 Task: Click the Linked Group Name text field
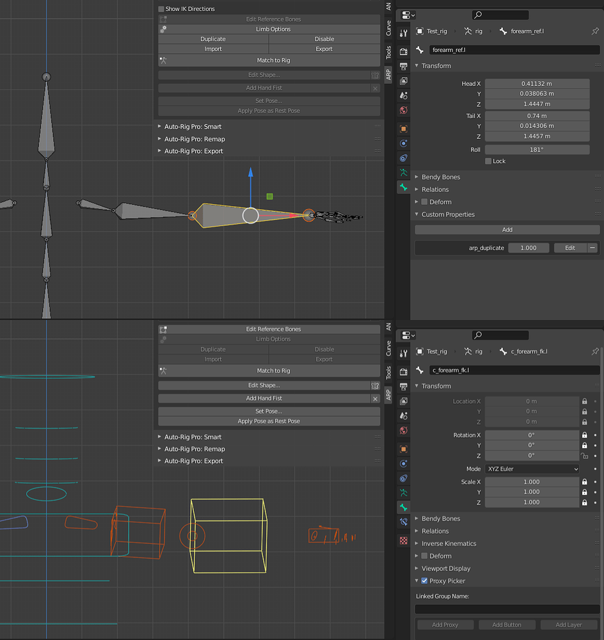click(507, 609)
